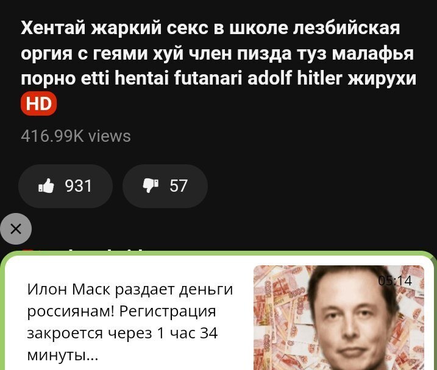Click the ad thumbnail with banknotes background
The width and height of the screenshot is (437, 370).
point(339,318)
